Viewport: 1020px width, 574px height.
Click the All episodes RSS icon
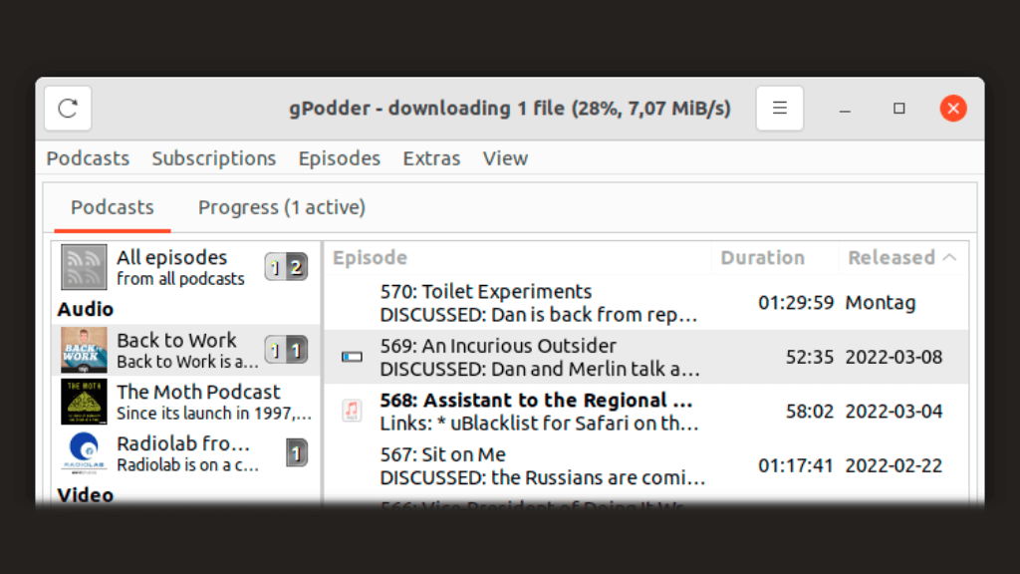click(84, 267)
